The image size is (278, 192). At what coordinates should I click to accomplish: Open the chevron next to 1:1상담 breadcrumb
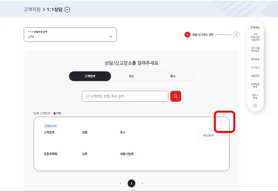67,9
